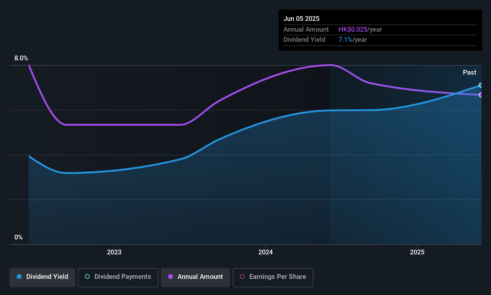Select the blue endpoint marker on yield line
The image size is (491, 295).
481,85
